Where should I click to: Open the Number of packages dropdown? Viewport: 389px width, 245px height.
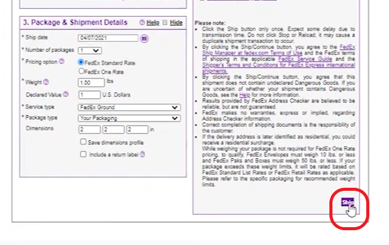coord(90,50)
